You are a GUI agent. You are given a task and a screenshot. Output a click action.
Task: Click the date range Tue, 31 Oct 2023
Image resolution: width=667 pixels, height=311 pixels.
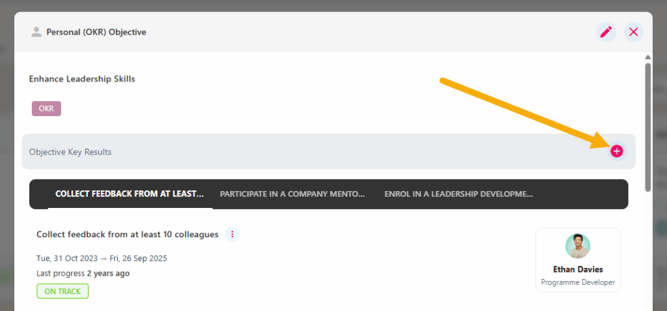click(102, 258)
